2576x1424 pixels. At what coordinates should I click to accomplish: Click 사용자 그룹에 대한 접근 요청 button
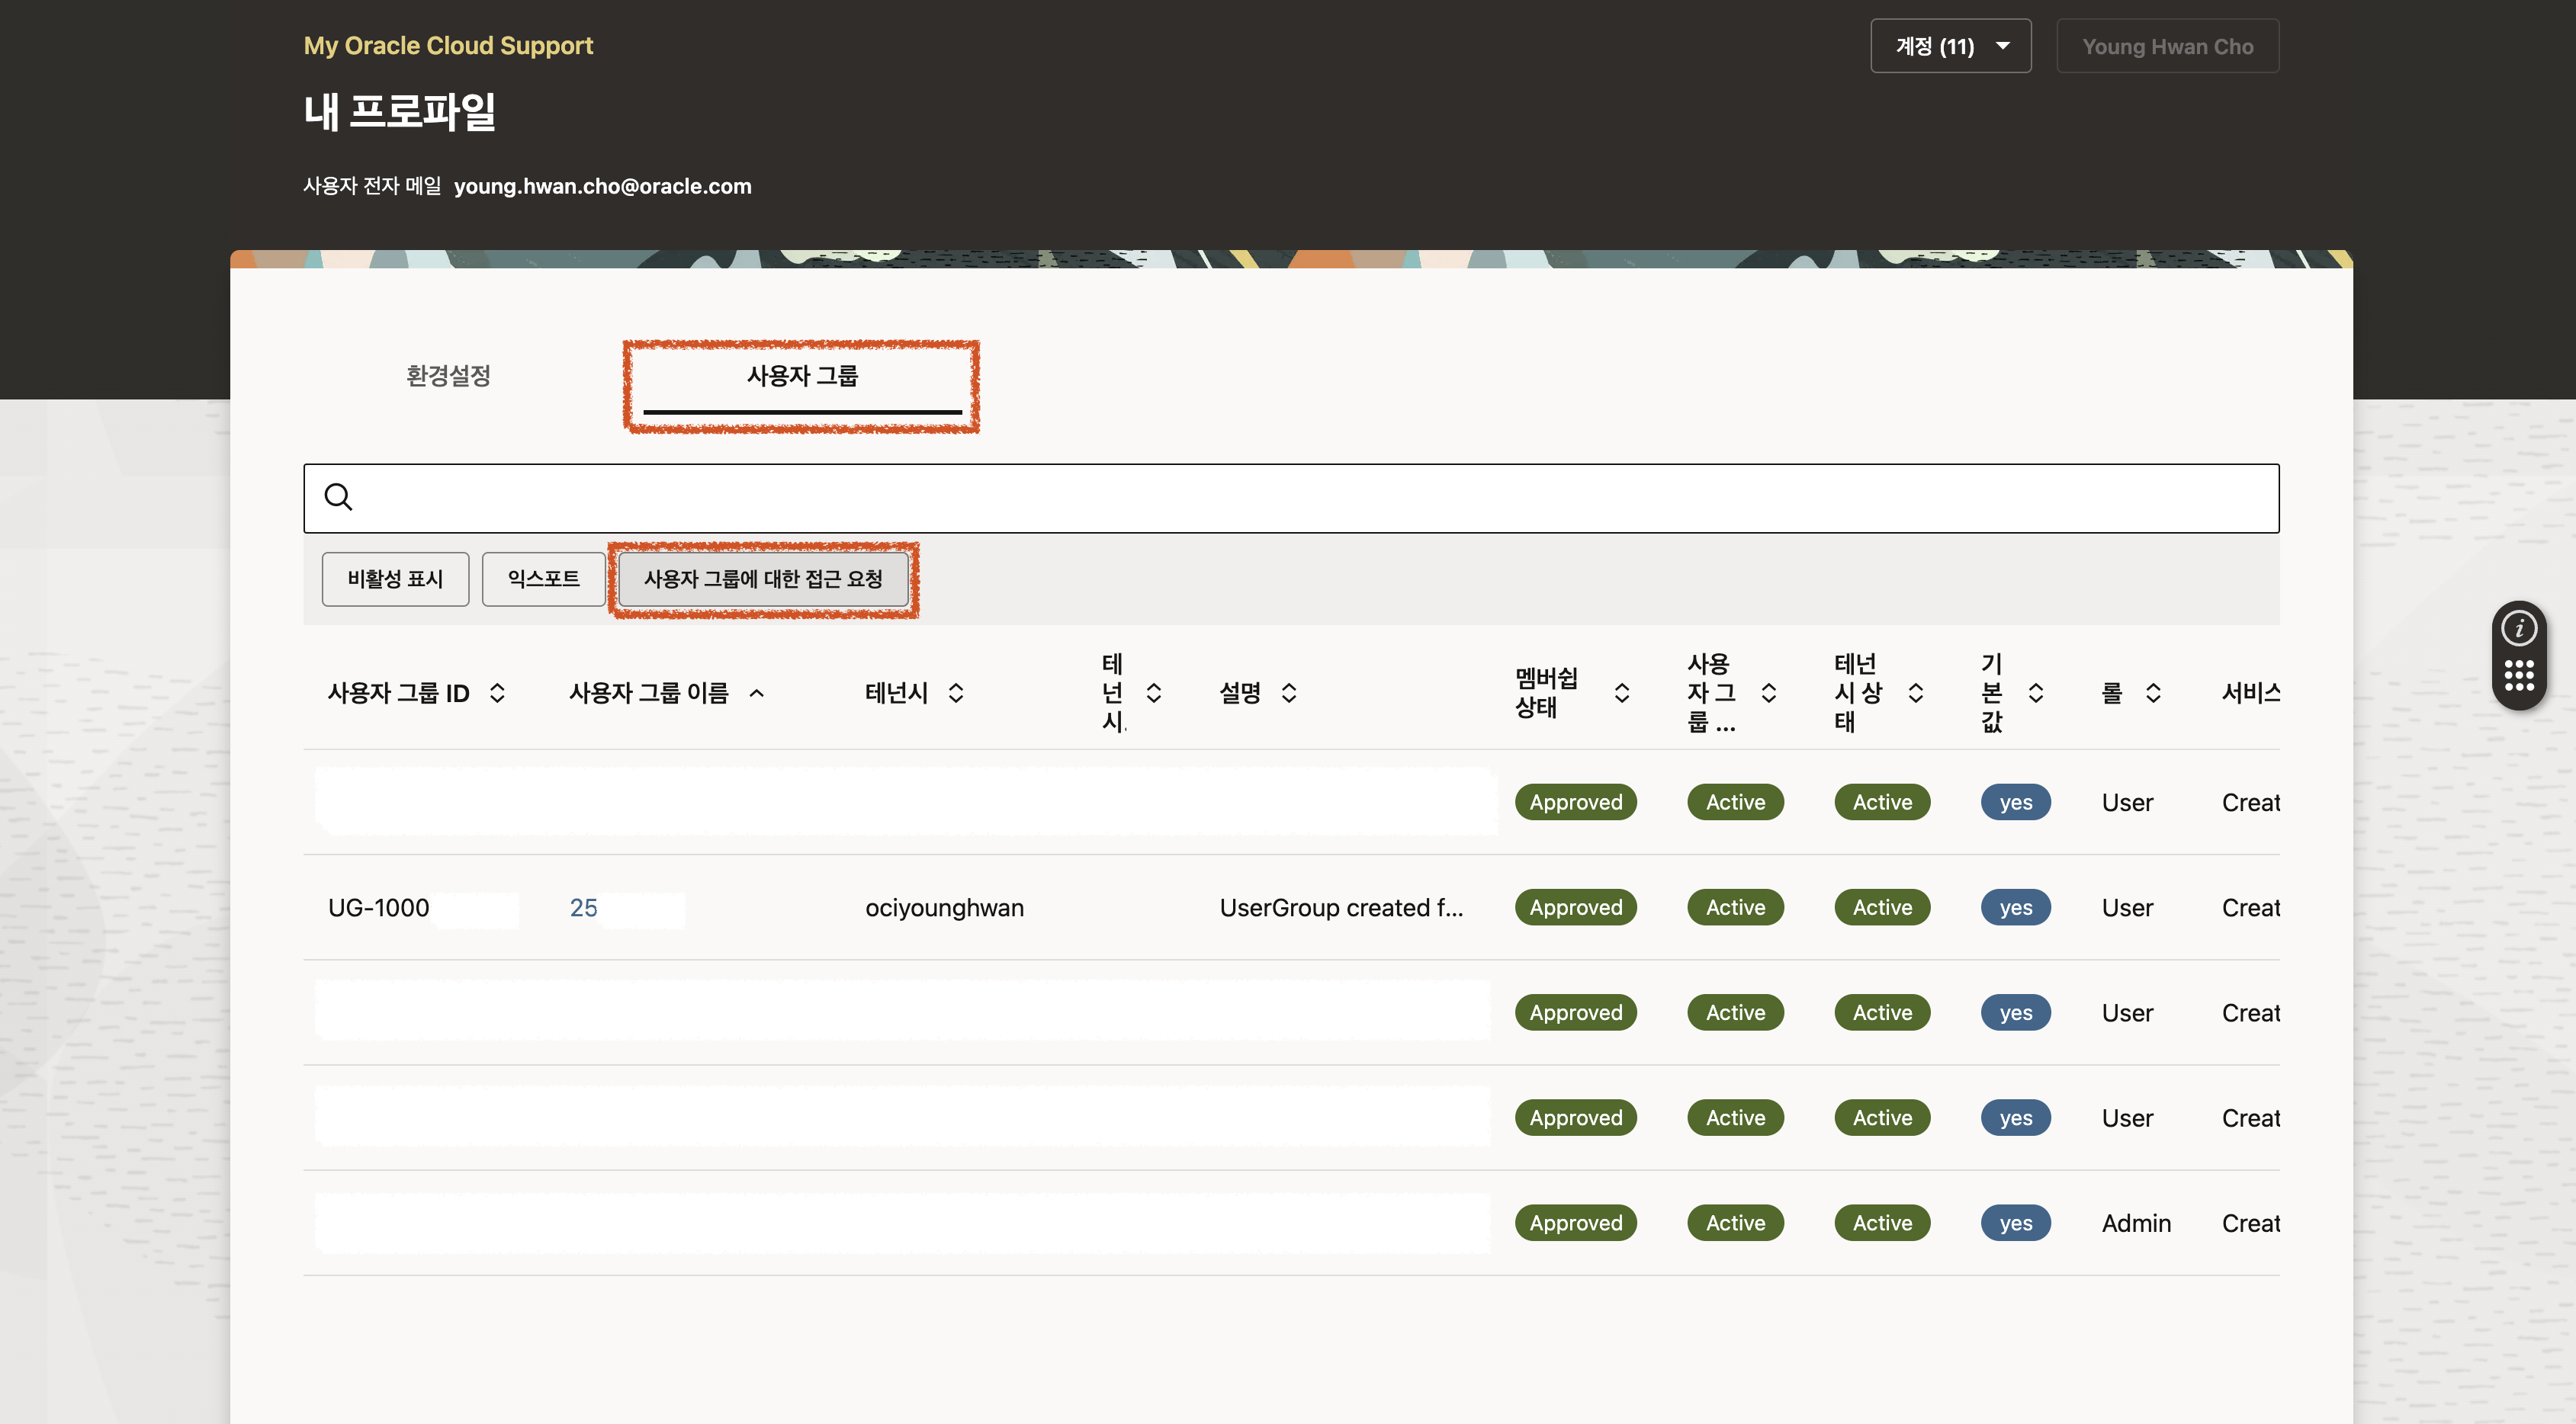(x=763, y=579)
